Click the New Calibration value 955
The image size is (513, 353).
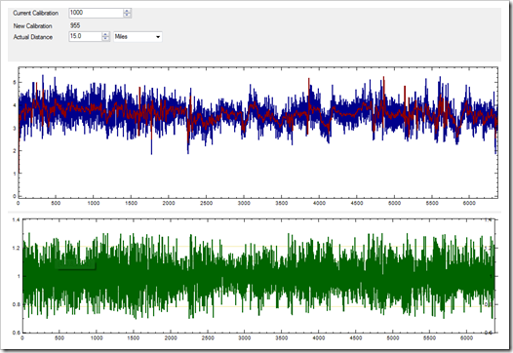click(x=75, y=25)
